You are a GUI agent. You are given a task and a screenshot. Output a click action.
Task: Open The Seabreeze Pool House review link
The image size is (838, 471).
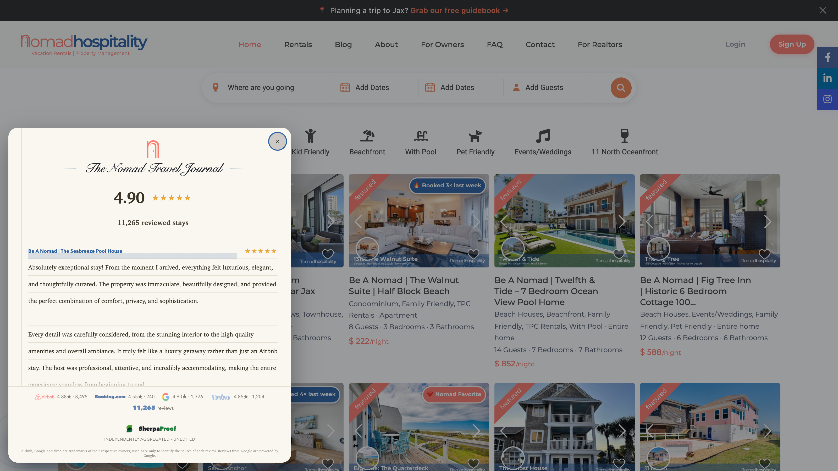(x=75, y=251)
